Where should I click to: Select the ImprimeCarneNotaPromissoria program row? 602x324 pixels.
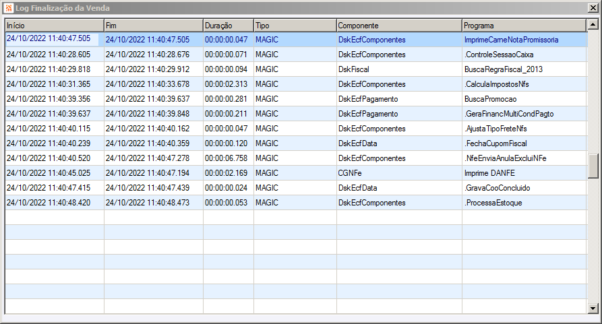point(296,40)
